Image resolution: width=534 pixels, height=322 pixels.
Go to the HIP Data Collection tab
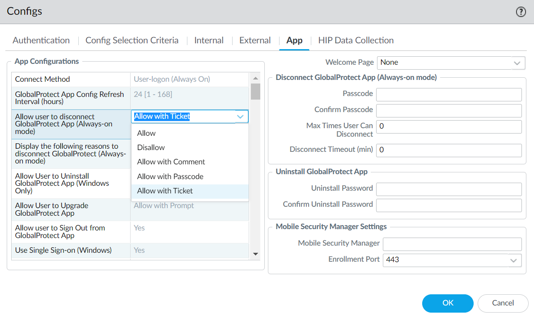356,40
